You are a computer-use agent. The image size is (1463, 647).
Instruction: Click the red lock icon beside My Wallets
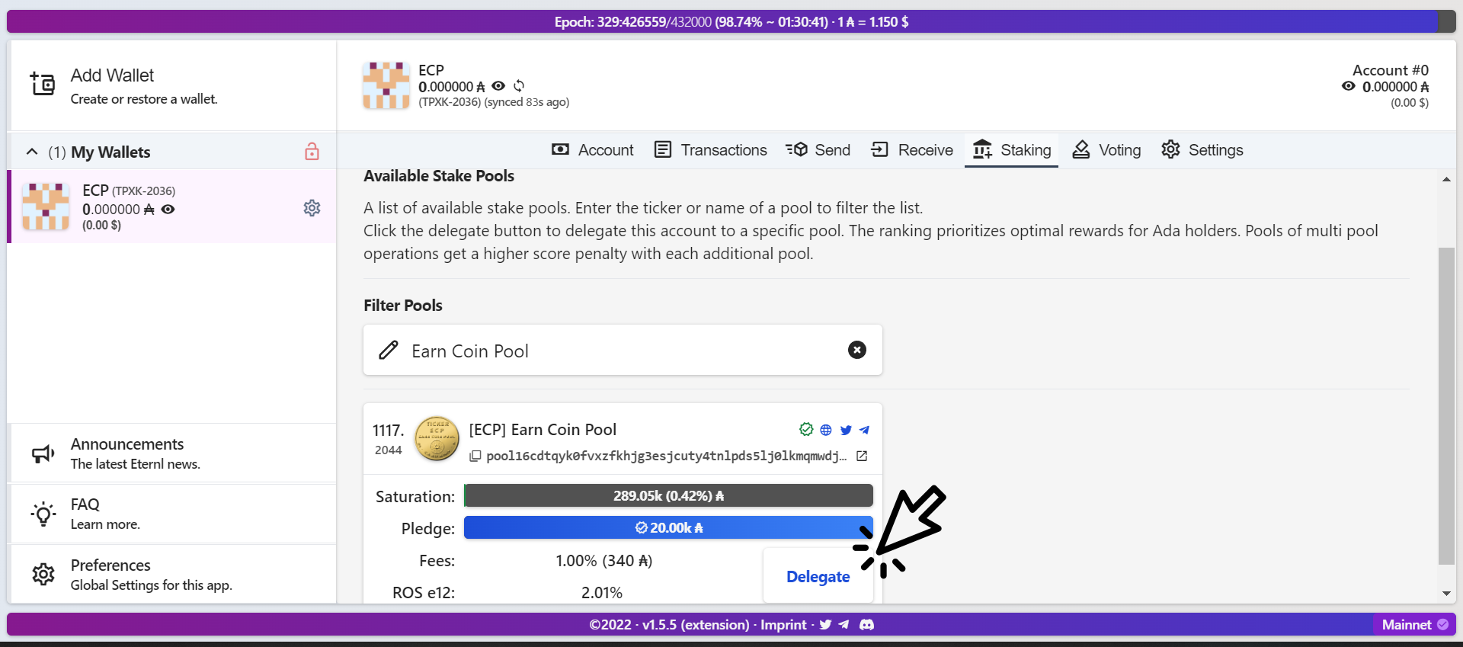pyautogui.click(x=312, y=152)
